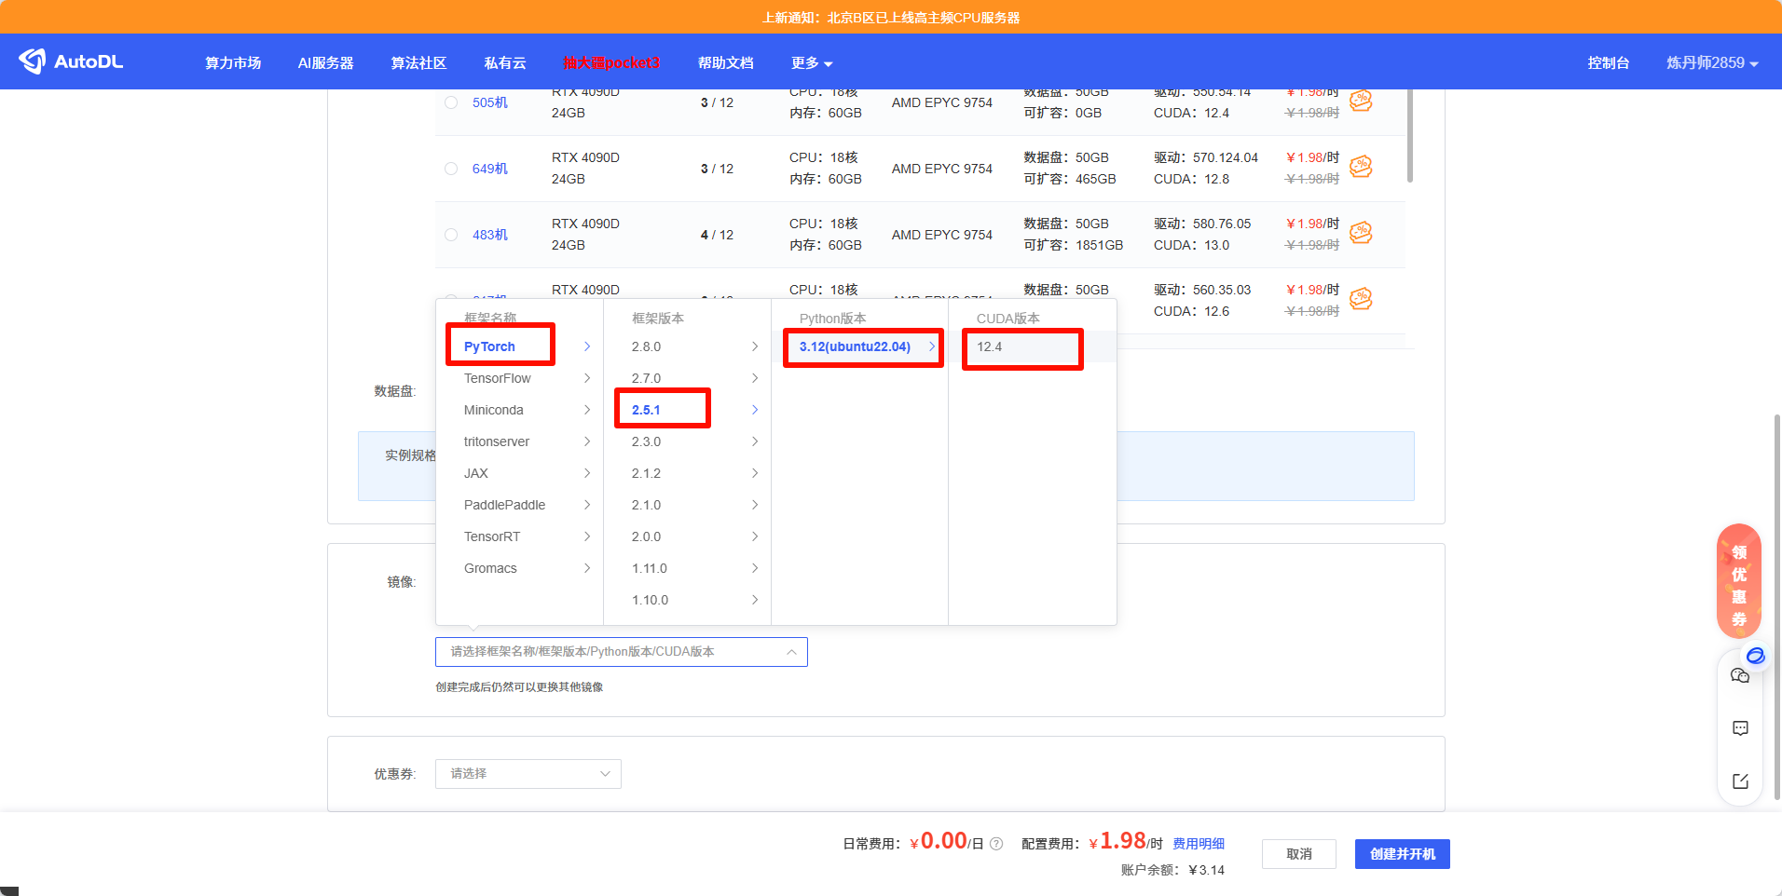Click the red 领优惠券 floating badge
This screenshot has height=896, width=1782.
click(x=1739, y=581)
